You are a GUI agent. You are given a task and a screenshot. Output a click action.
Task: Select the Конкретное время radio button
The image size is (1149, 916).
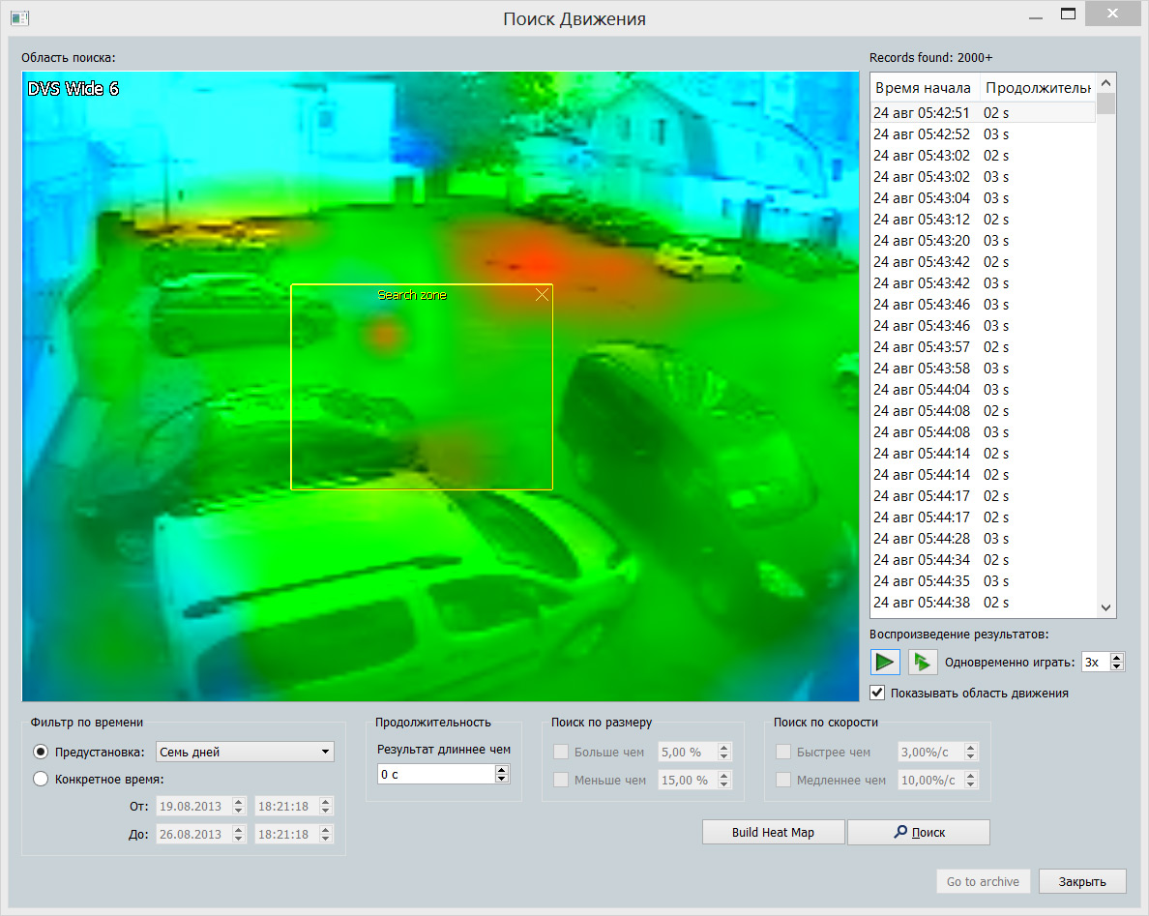41,779
